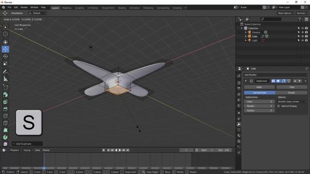This screenshot has height=174, width=310.
Task: Move Subdivision modifier up in stack
Action: 295,81
